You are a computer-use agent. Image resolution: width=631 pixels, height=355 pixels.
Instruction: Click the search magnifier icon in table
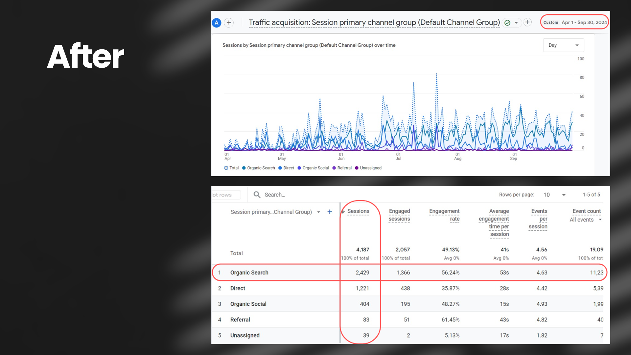[257, 195]
